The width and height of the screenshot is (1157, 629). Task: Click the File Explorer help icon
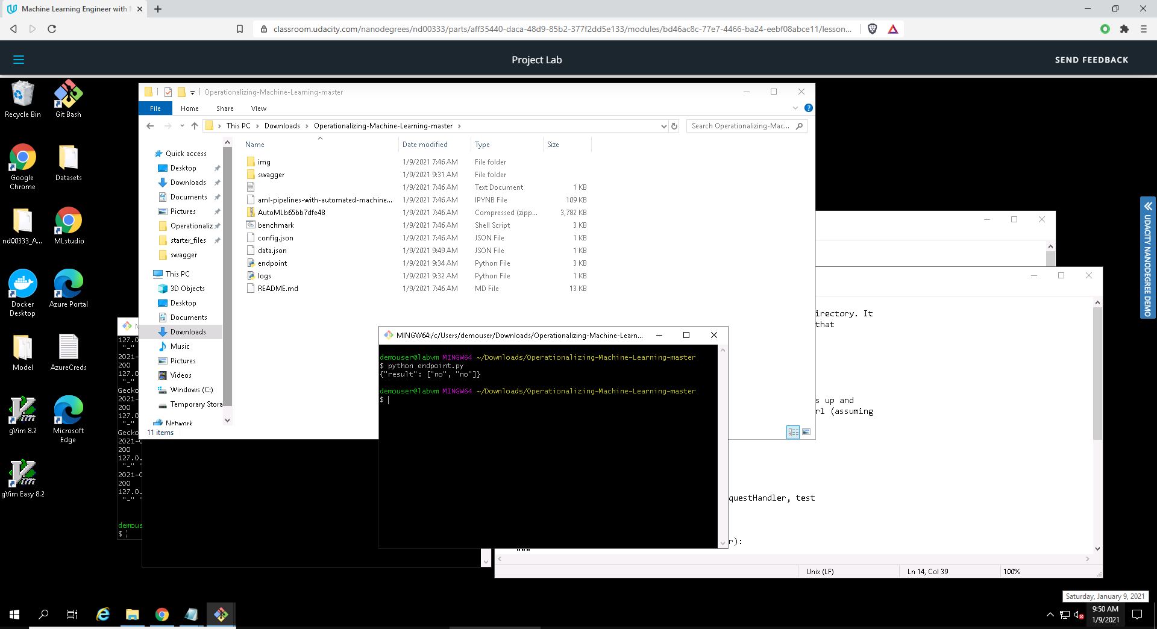pos(808,108)
